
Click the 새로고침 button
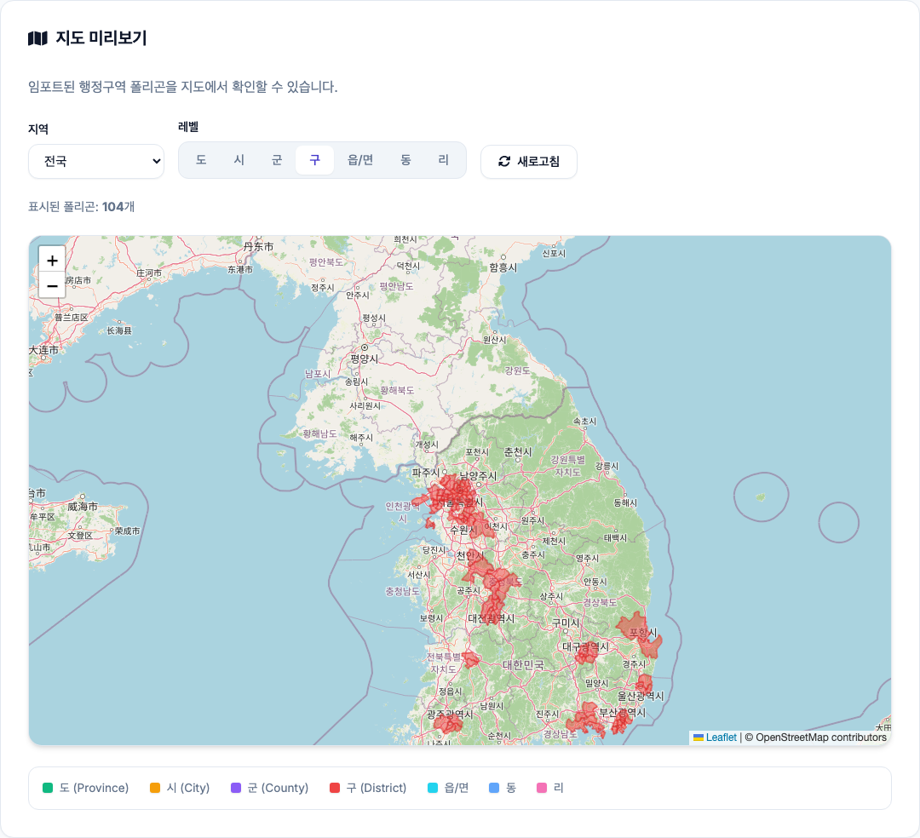529,161
